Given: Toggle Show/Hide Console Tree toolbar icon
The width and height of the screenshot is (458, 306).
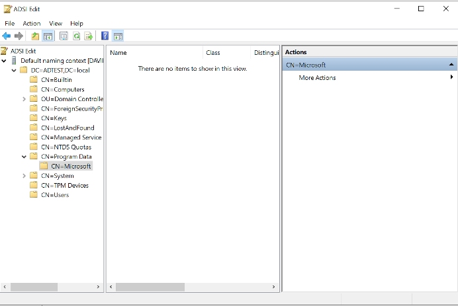Looking at the screenshot, I should 48,36.
